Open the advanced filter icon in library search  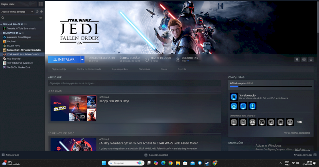(x=41, y=18)
